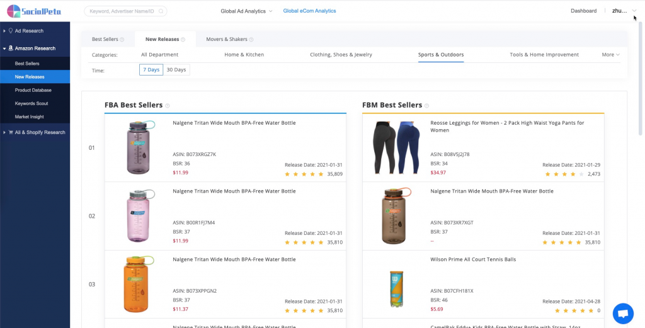Click star rating of Wilson Tennis Balls
The image size is (645, 328).
[x=574, y=311]
